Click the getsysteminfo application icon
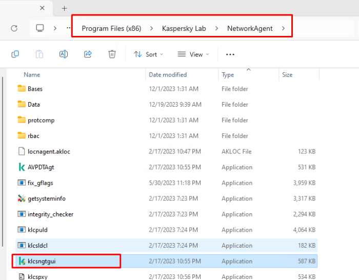This screenshot has height=280, width=359. (x=22, y=198)
